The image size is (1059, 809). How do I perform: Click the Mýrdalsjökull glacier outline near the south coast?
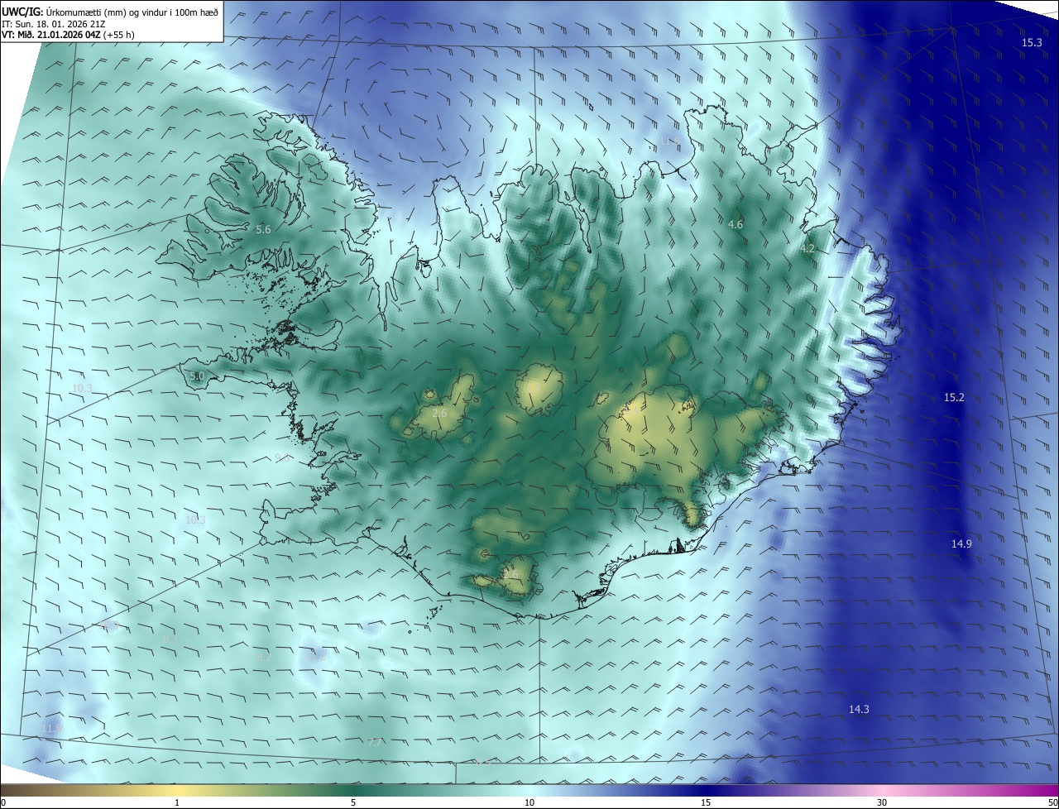point(518,577)
